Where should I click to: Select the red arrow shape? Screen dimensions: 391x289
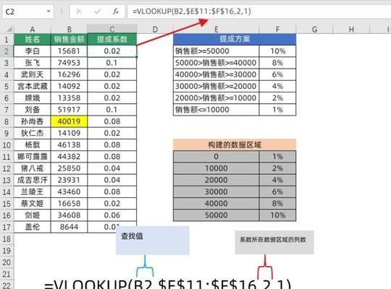pyautogui.click(x=172, y=33)
